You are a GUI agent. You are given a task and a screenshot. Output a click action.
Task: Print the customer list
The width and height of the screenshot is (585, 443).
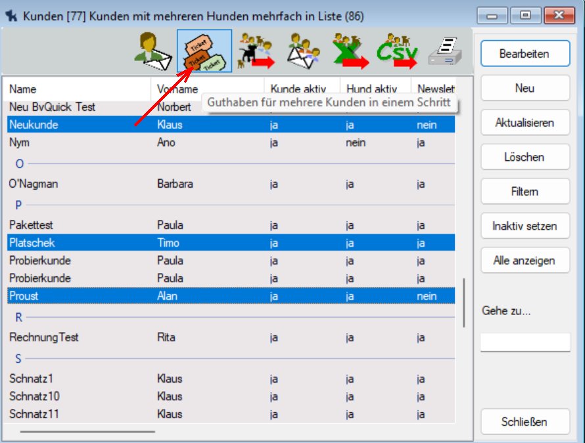coord(445,51)
